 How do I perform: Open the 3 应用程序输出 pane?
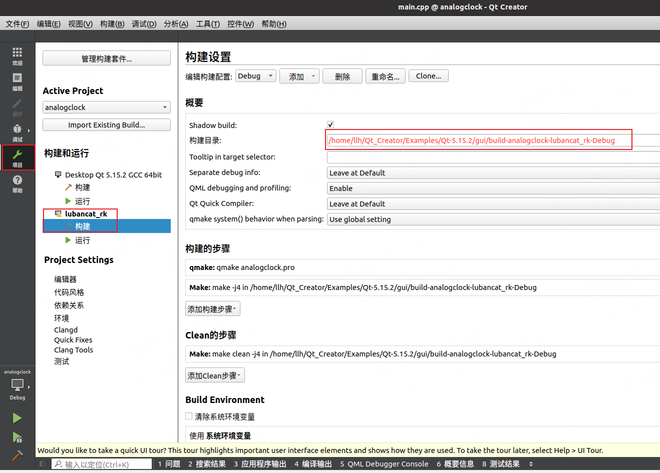(x=260, y=464)
